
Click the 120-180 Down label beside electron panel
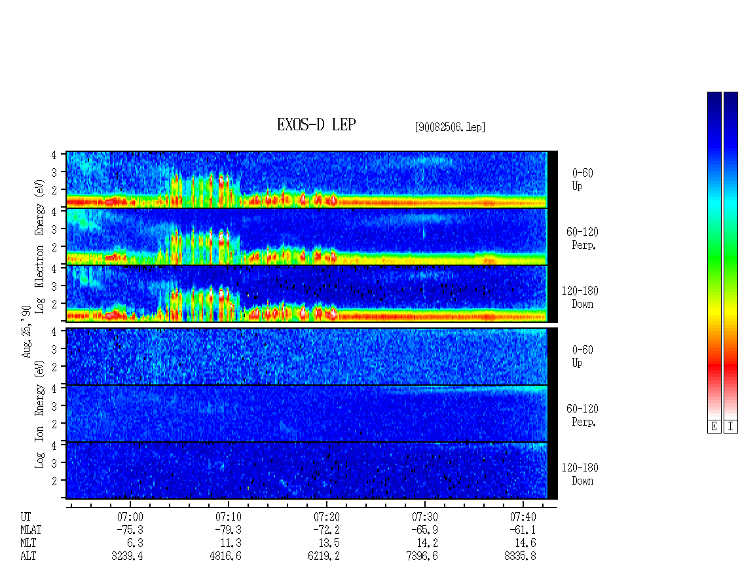click(x=580, y=297)
